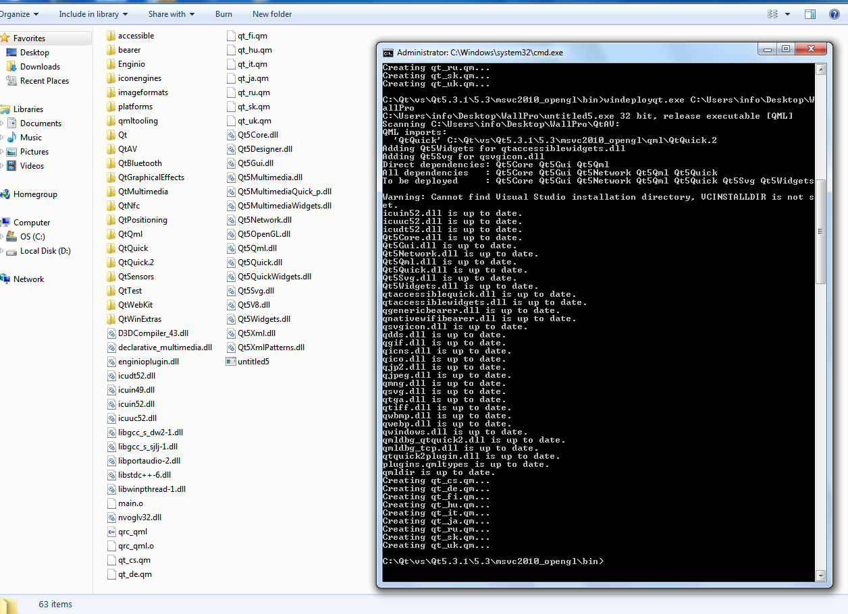
Task: Create a New folder from toolbar
Action: [x=272, y=13]
